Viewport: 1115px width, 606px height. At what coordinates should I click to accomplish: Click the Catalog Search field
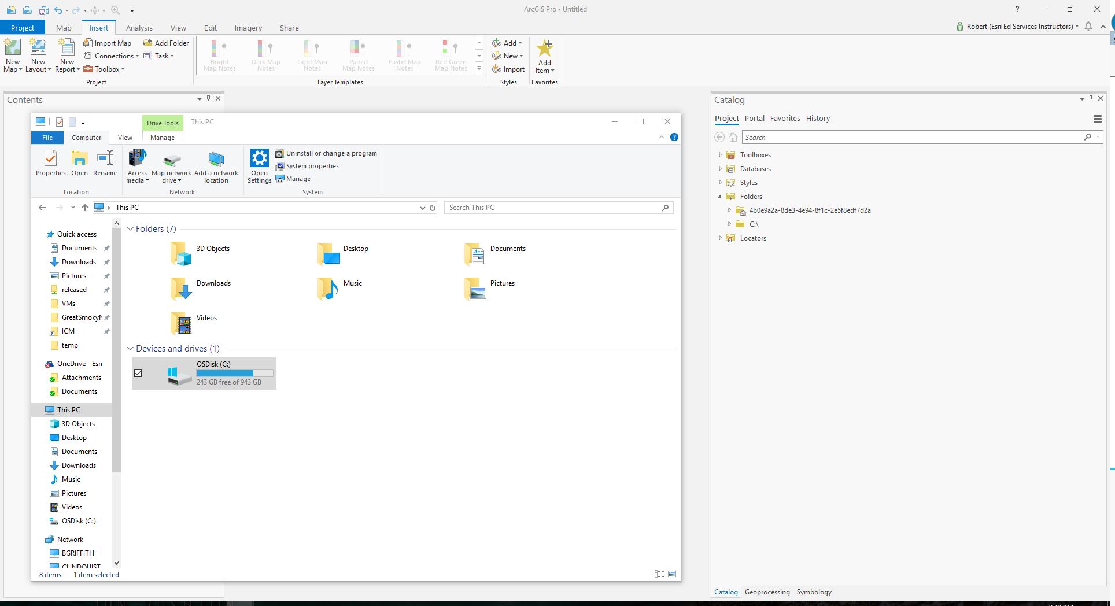[923, 138]
